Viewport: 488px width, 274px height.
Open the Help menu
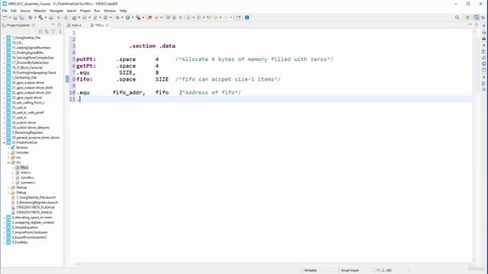(x=124, y=11)
